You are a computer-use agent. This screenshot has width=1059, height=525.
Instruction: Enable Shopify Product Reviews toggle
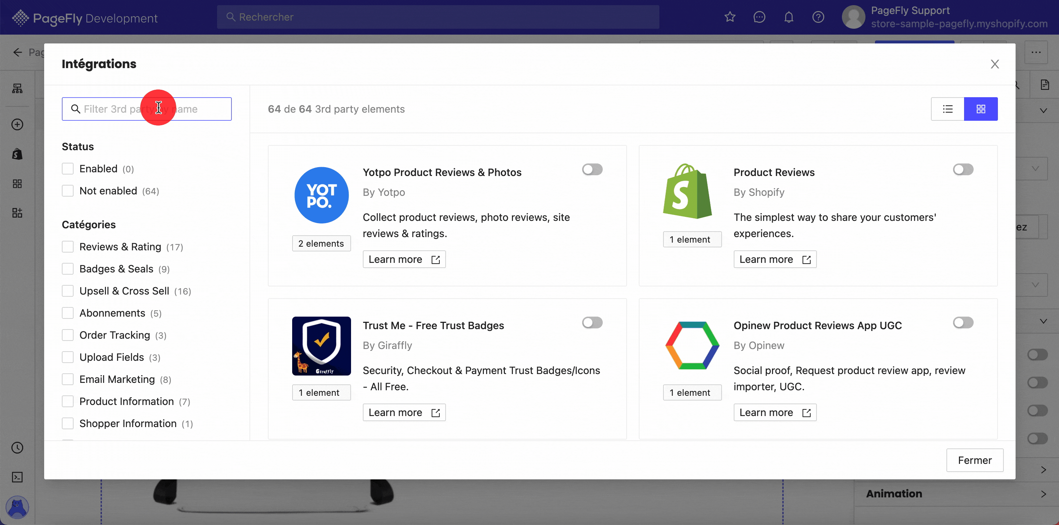963,169
